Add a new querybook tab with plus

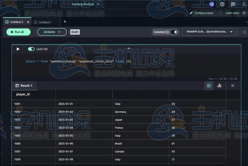[65, 22]
